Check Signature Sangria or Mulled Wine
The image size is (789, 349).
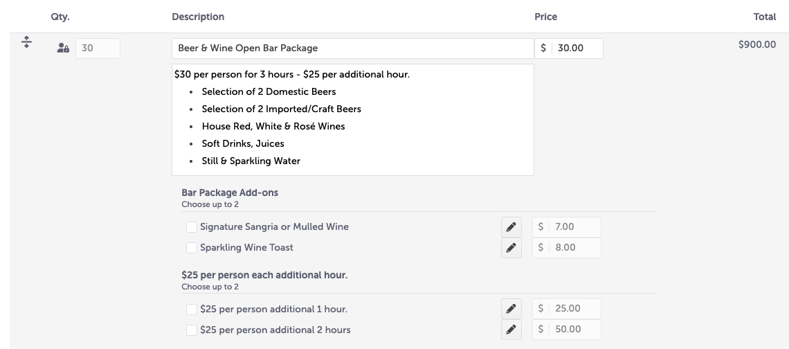point(191,227)
